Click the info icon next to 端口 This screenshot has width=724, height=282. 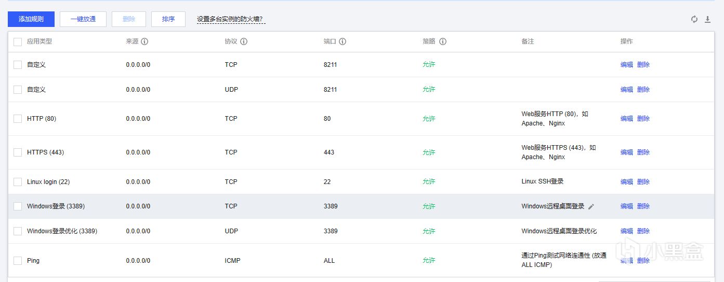tap(343, 41)
